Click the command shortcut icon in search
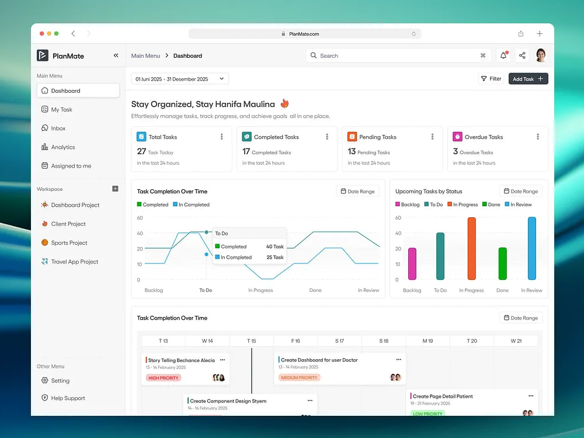Viewport: 584px width, 438px height. tap(483, 55)
